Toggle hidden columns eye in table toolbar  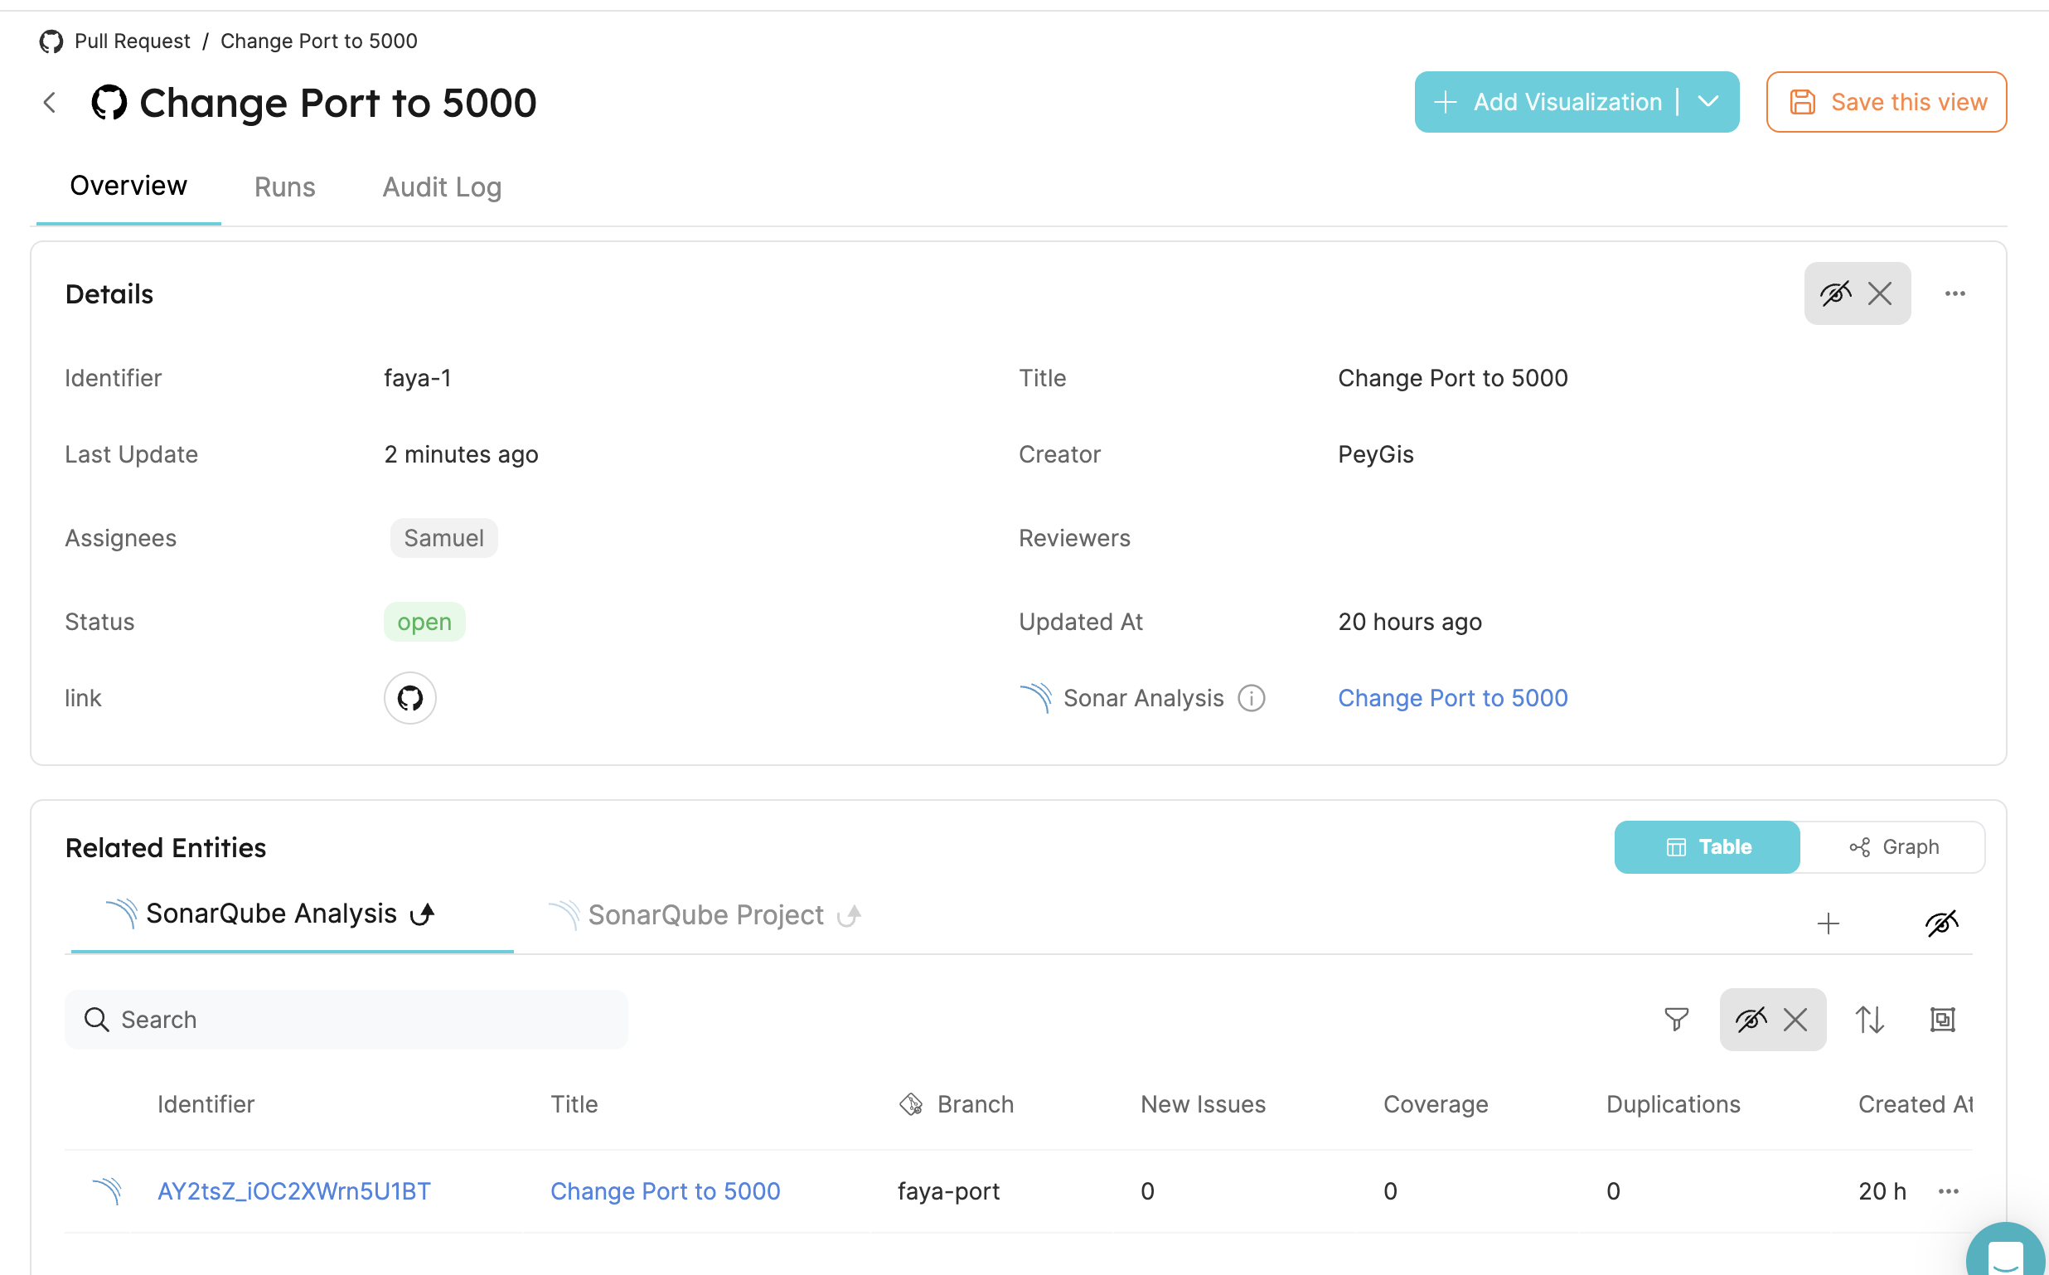point(1751,1020)
